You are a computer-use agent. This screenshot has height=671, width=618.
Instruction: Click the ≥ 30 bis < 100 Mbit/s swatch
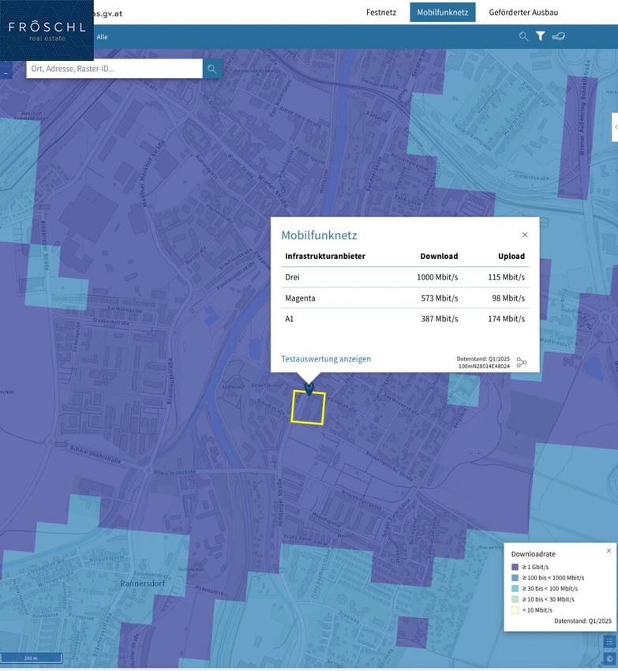coord(515,588)
